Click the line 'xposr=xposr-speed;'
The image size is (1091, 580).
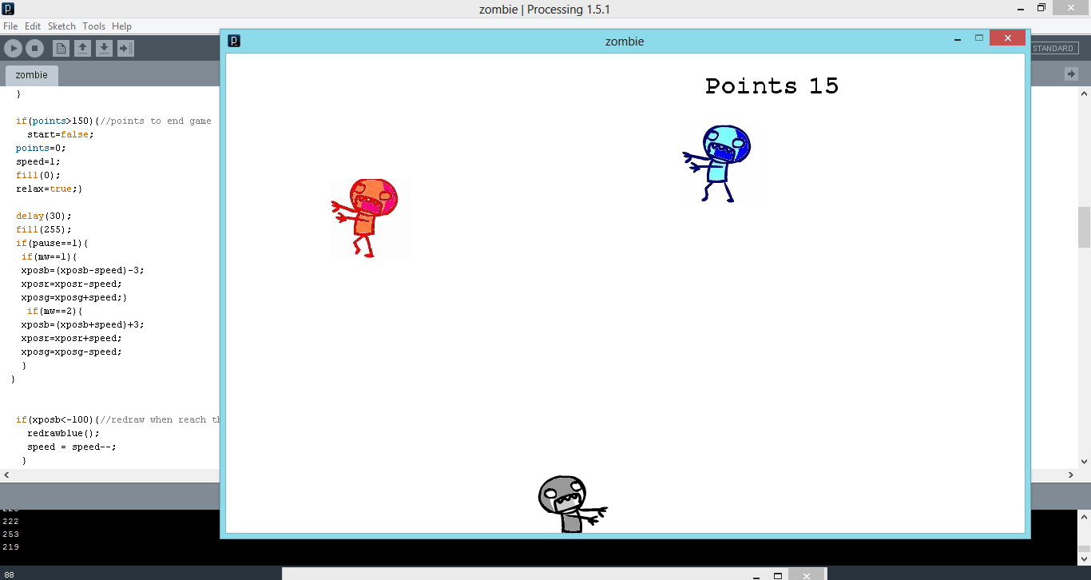[72, 284]
